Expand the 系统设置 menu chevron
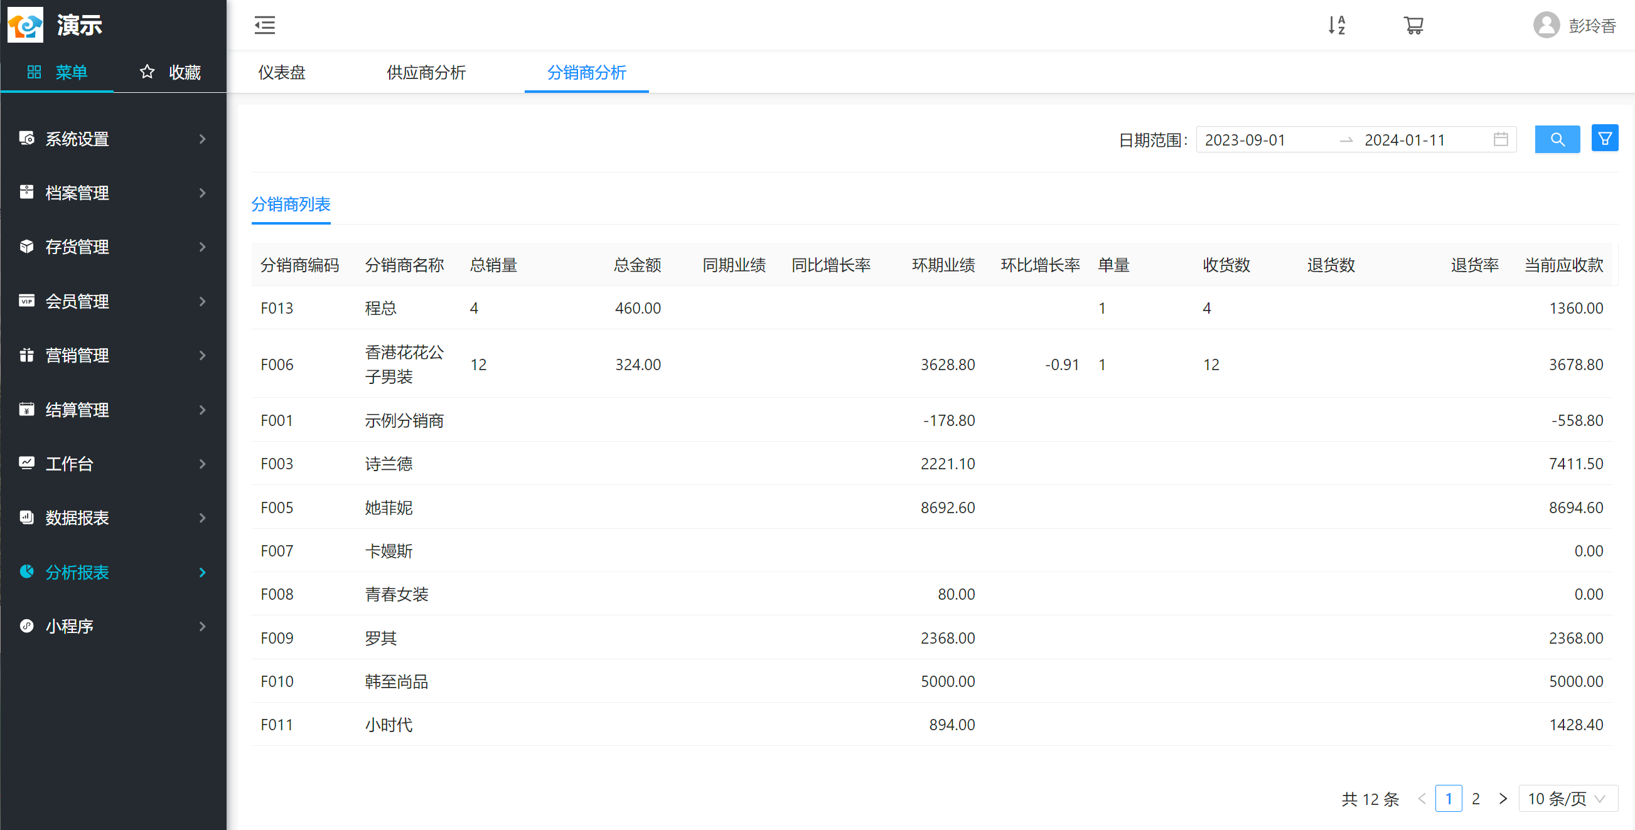Image resolution: width=1635 pixels, height=830 pixels. pyautogui.click(x=203, y=138)
